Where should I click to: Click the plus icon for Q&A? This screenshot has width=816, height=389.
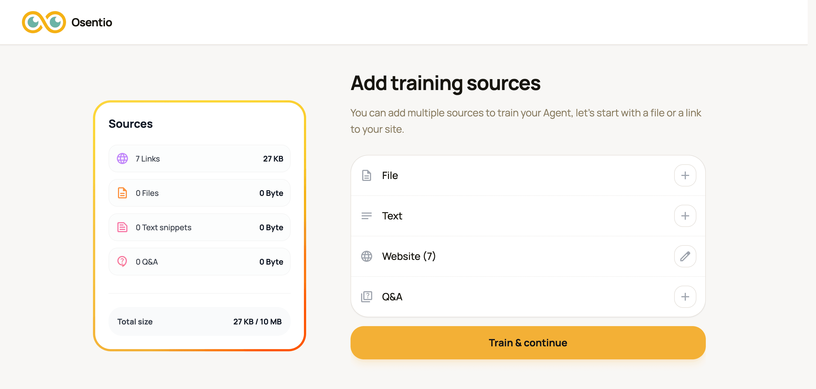coord(685,297)
